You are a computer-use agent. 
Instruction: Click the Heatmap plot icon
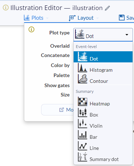(83, 101)
